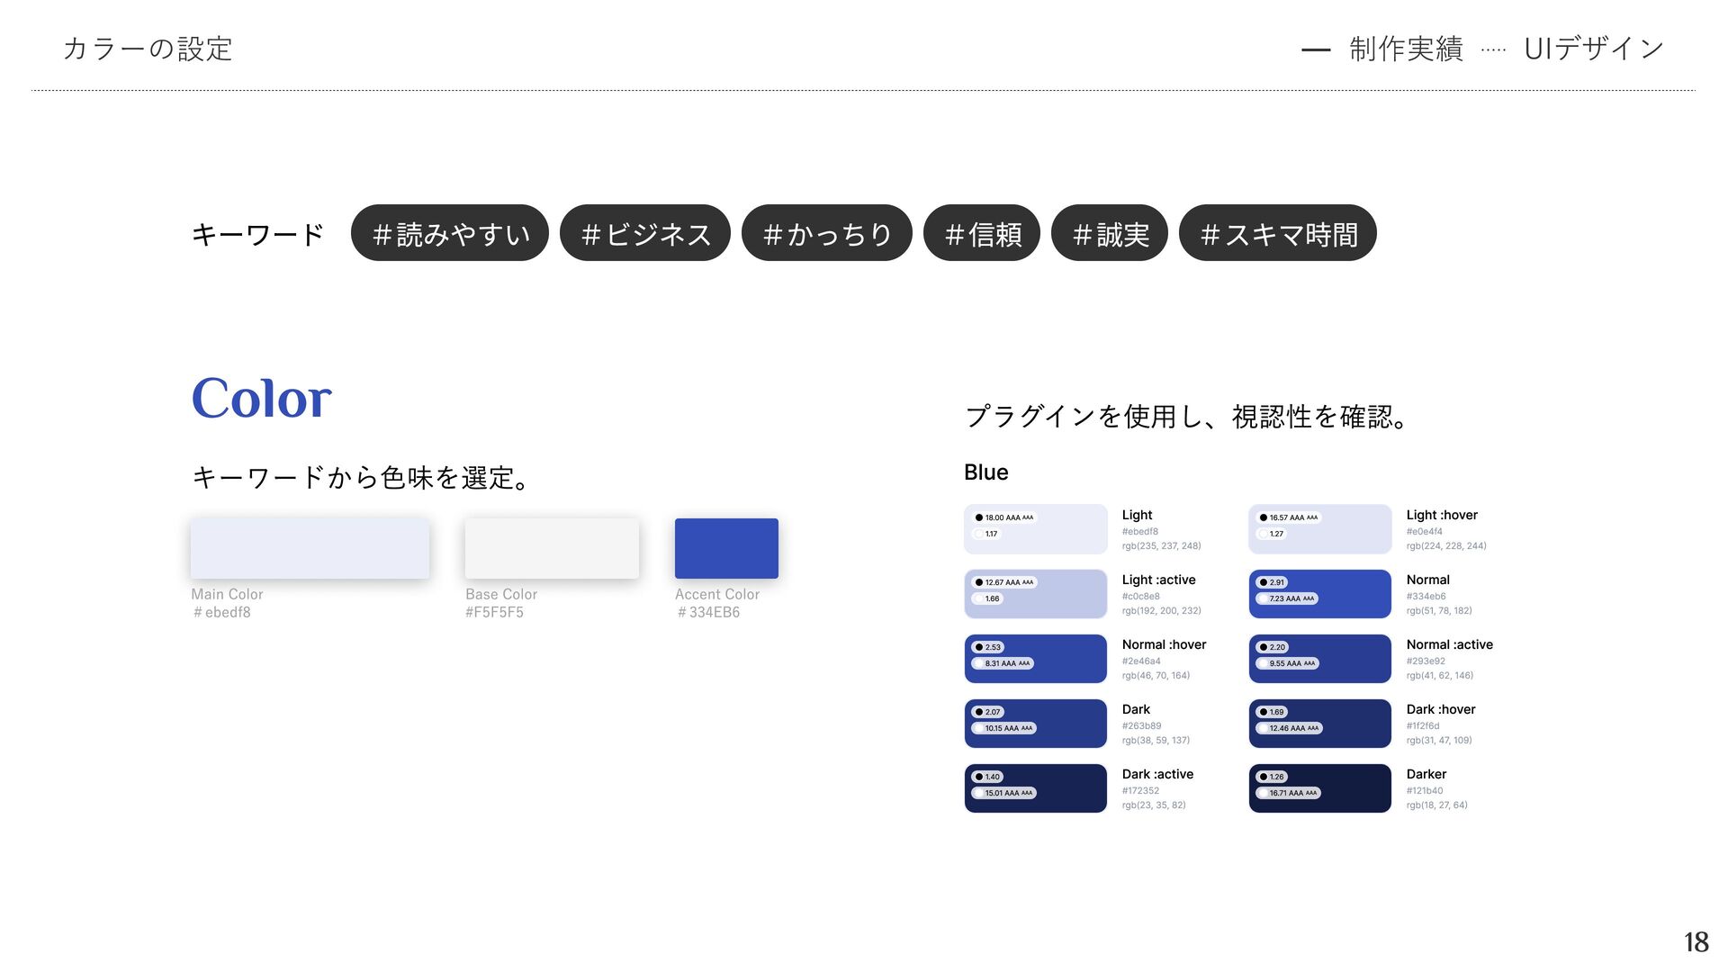Click the #ビジネス keyword tag
1728x972 pixels.
tap(644, 233)
